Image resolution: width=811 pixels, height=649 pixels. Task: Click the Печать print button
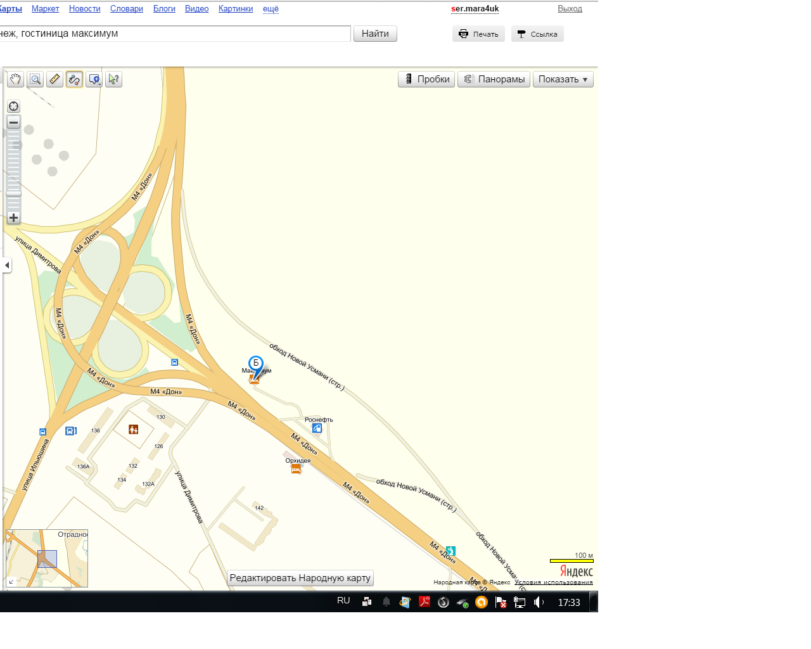point(478,34)
